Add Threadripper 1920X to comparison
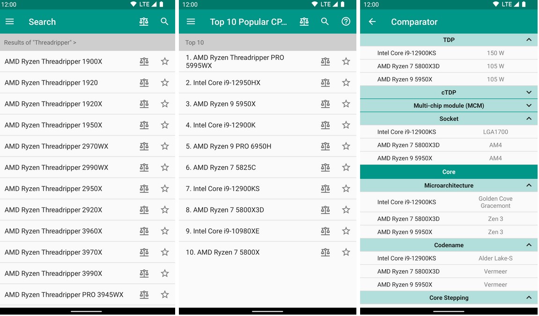 click(x=144, y=104)
